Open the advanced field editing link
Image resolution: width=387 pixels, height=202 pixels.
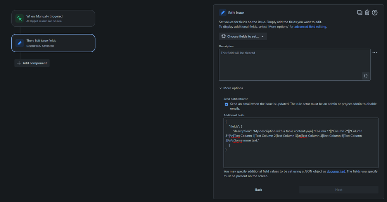(310, 27)
